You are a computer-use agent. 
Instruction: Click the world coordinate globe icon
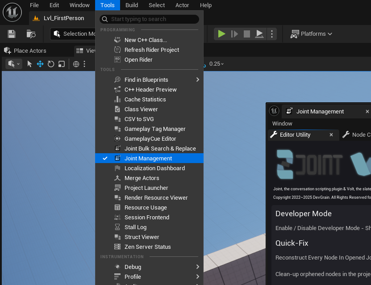[x=76, y=64]
